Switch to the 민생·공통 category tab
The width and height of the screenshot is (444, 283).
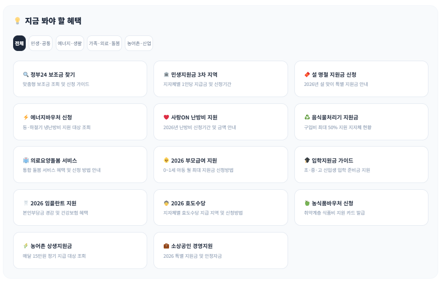(x=41, y=43)
